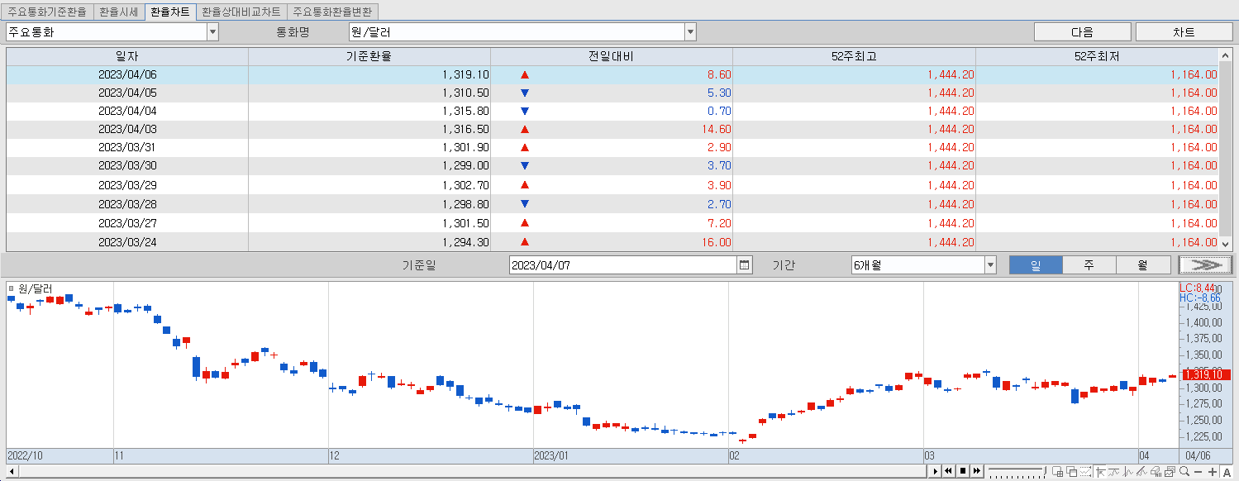
Task: Click the overlapping windows chart icon
Action: click(x=1071, y=472)
